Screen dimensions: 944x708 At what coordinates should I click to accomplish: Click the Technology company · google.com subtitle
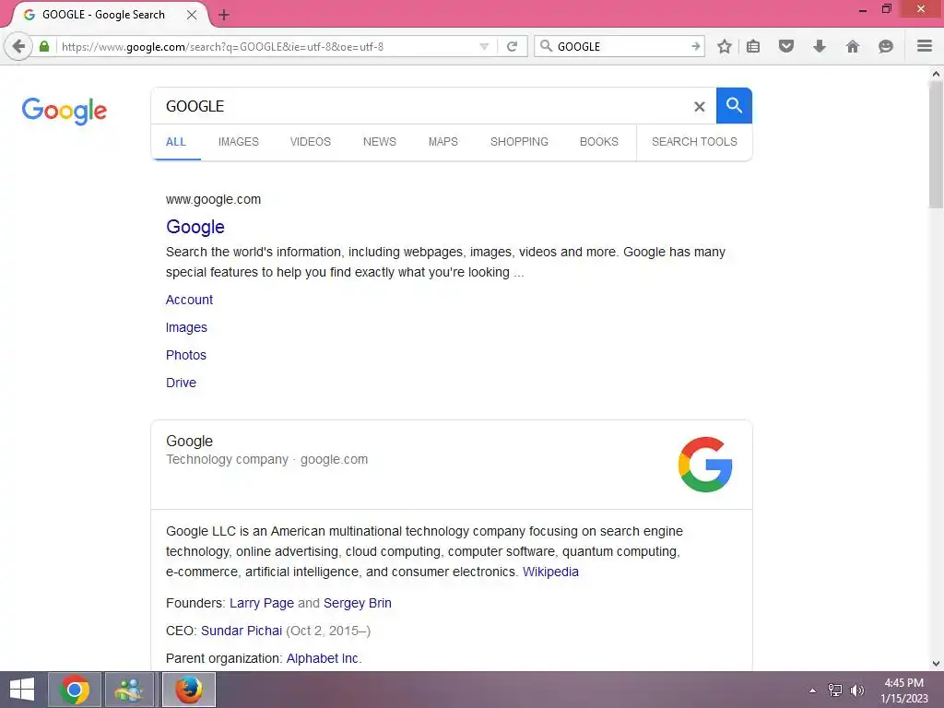coord(266,459)
